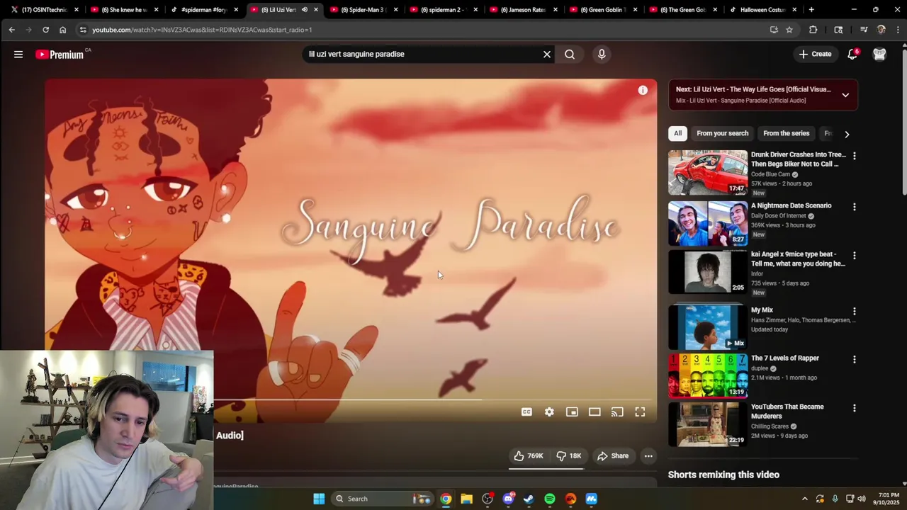Select the From the series chip
The image size is (907, 510).
[786, 133]
